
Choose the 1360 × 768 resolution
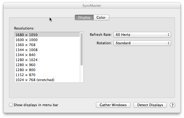[x=47, y=45]
